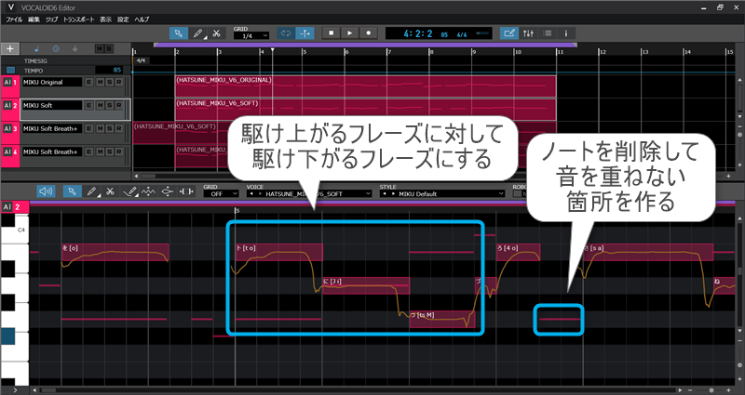Screen dimensions: 745x395
Task: Select the pitch curve drawing tool
Action: tap(129, 191)
